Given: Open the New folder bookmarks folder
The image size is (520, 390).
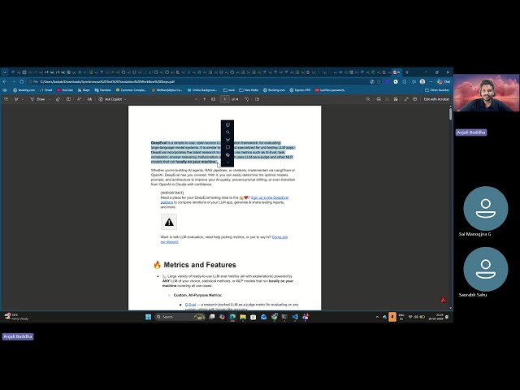Looking at the screenshot, I should coord(249,90).
